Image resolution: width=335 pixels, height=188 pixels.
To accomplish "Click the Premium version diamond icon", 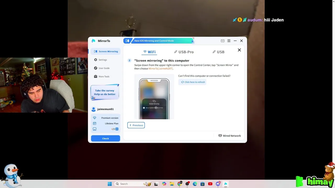I will [x=94, y=118].
